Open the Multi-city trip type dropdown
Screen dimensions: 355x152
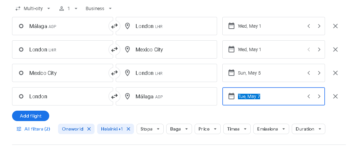click(x=33, y=8)
